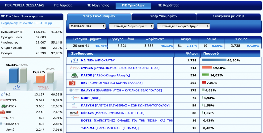Switch to ΠΕ Καρδίτσας tab
This screenshot has width=263, height=133.
pyautogui.click(x=168, y=5)
